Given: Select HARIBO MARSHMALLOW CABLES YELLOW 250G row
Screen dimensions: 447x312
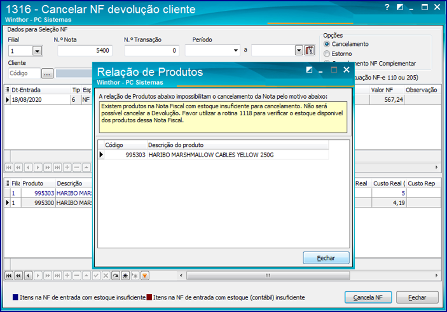Looking at the screenshot, I should coord(214,155).
